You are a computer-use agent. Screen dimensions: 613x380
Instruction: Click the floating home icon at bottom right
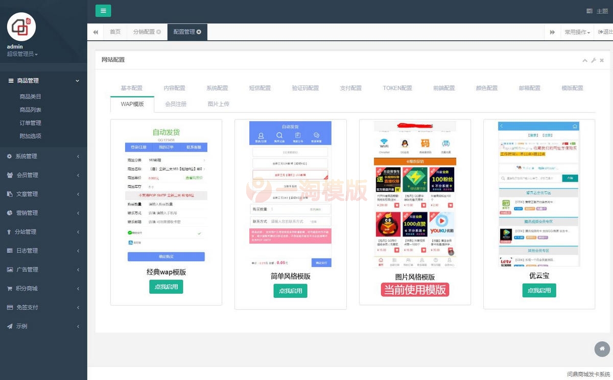pyautogui.click(x=601, y=349)
